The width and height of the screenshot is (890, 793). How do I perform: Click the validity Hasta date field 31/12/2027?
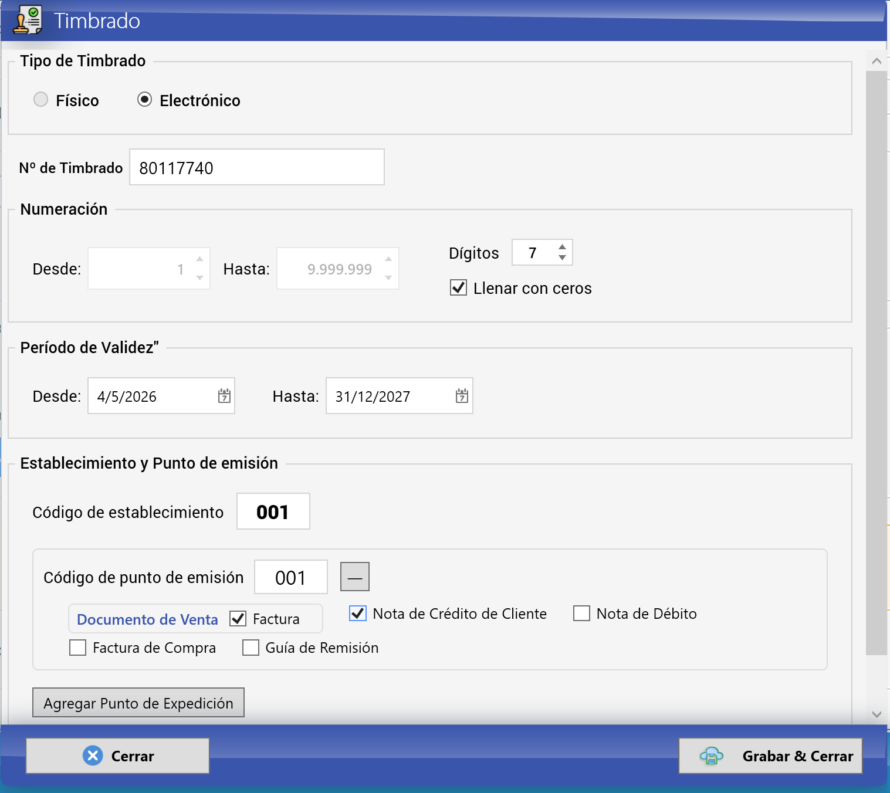(400, 396)
